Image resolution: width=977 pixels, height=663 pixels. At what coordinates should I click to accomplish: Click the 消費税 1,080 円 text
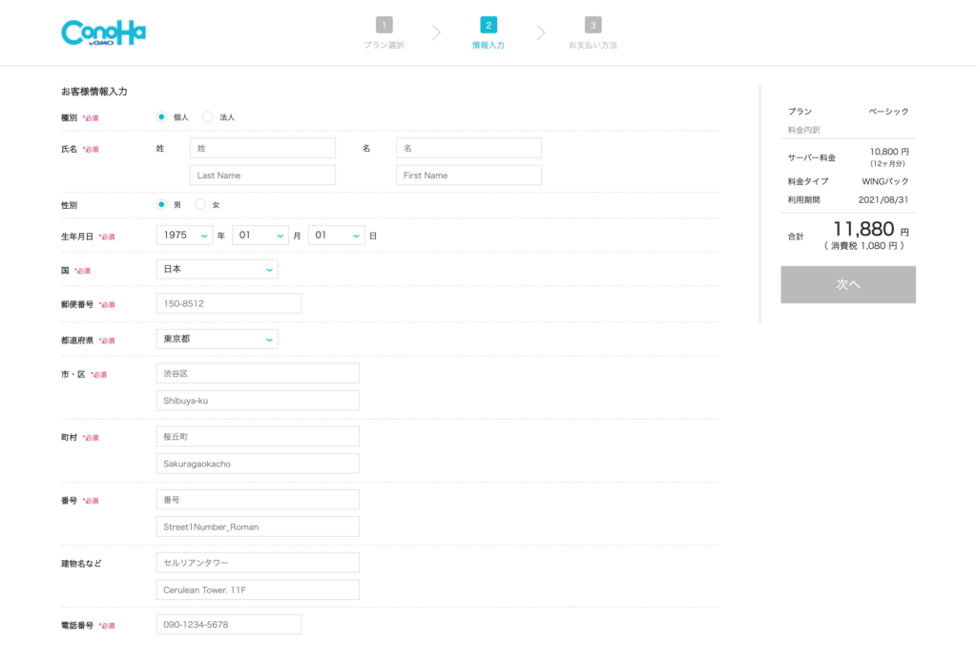(x=864, y=246)
